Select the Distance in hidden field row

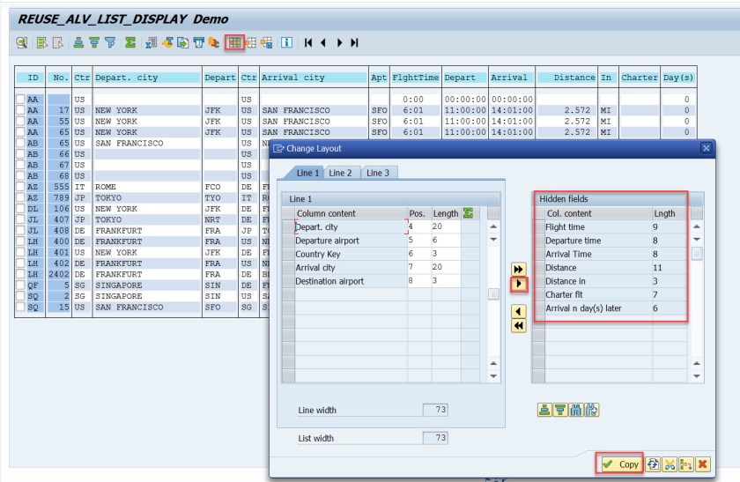pyautogui.click(x=616, y=281)
